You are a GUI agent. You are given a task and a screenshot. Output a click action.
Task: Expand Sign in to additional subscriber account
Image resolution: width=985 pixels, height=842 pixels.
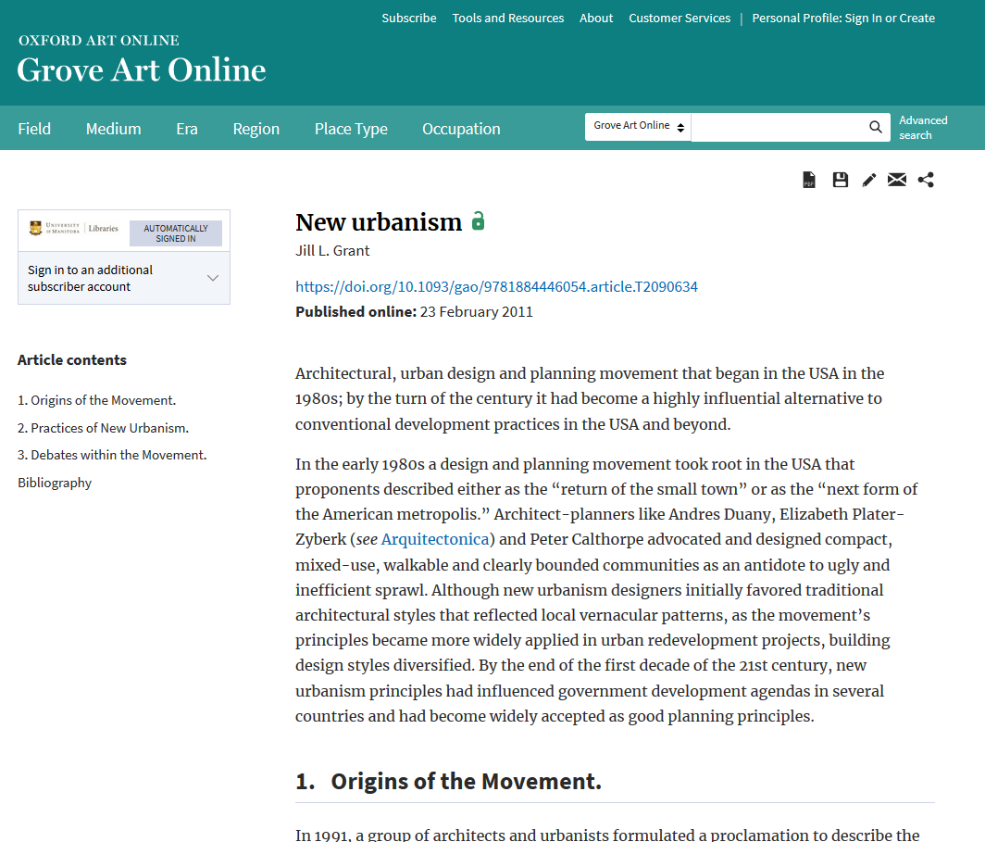[x=124, y=279]
